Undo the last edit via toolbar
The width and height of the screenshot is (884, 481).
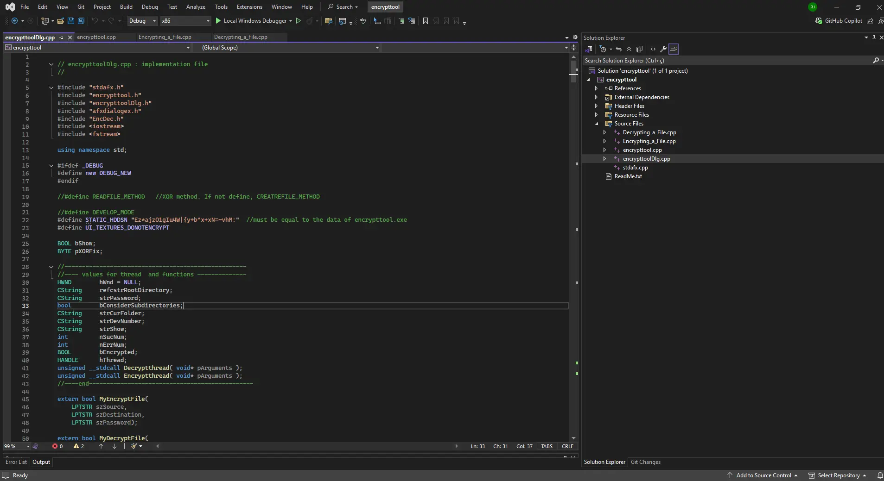(95, 21)
